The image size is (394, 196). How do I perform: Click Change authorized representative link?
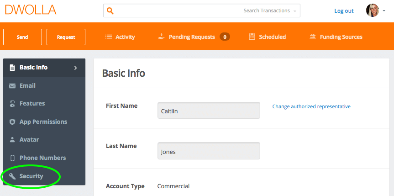pyautogui.click(x=311, y=106)
